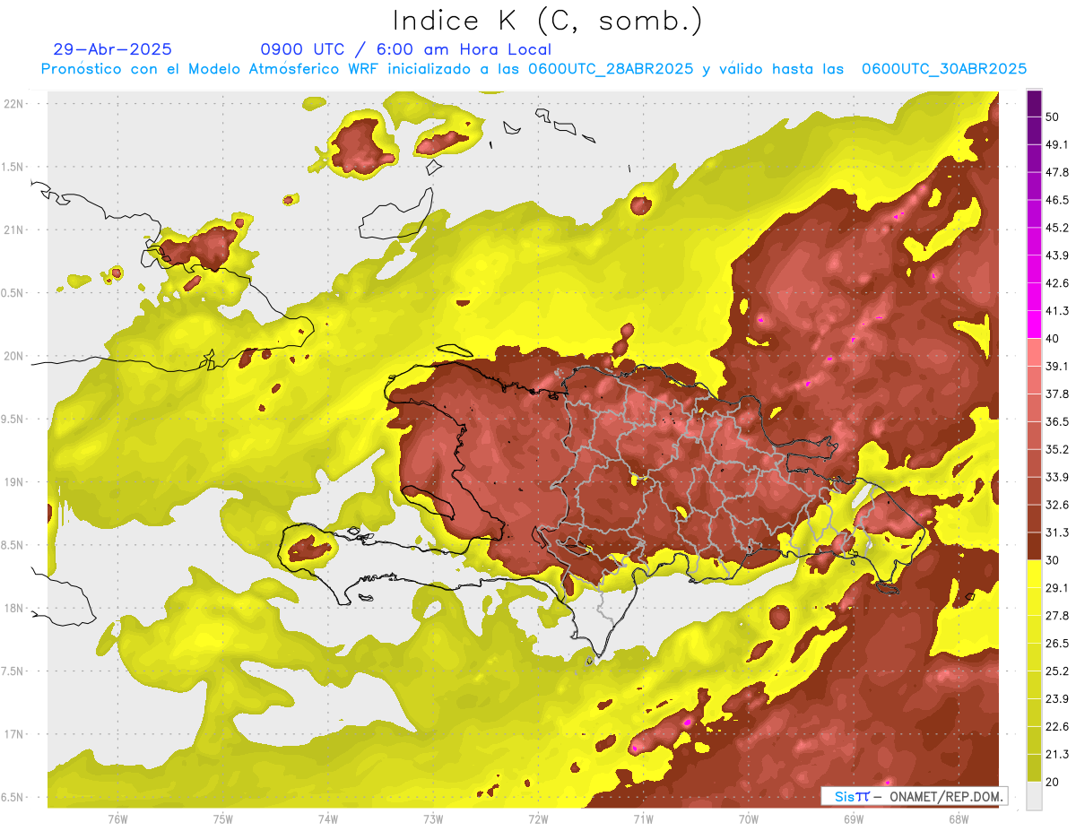Click the 'SisTT – ONAMET/REP.DOM.' credit label
Image resolution: width=1076 pixels, height=831 pixels.
coord(915,796)
